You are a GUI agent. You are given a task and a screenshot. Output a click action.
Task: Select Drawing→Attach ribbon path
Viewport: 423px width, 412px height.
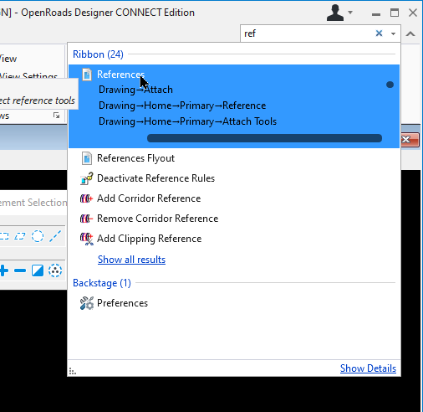[135, 90]
